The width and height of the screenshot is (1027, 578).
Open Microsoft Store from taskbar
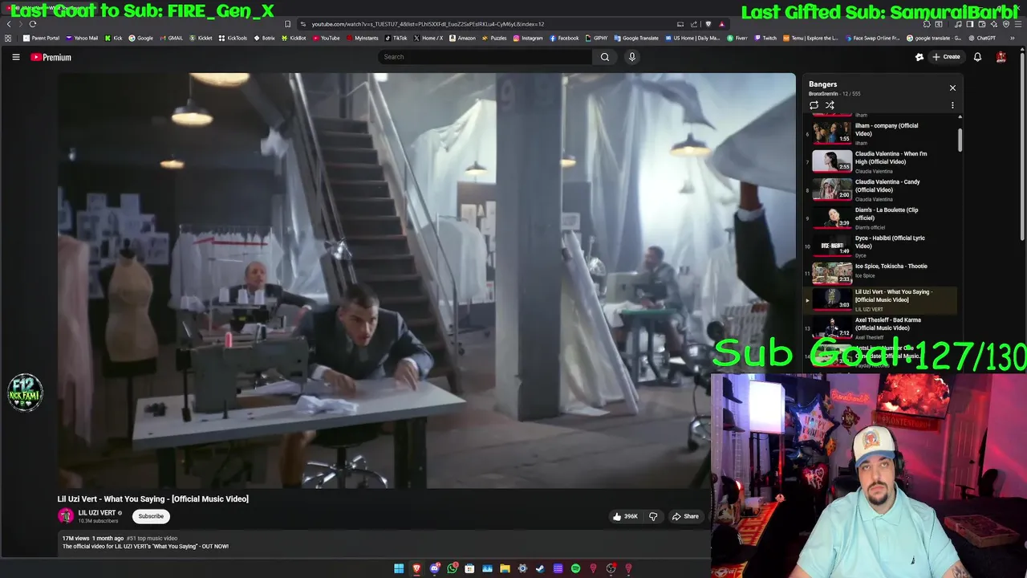point(469,568)
